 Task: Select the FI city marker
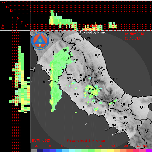click(x=53, y=40)
